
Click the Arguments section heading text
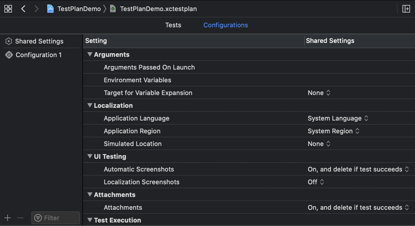[x=112, y=55]
